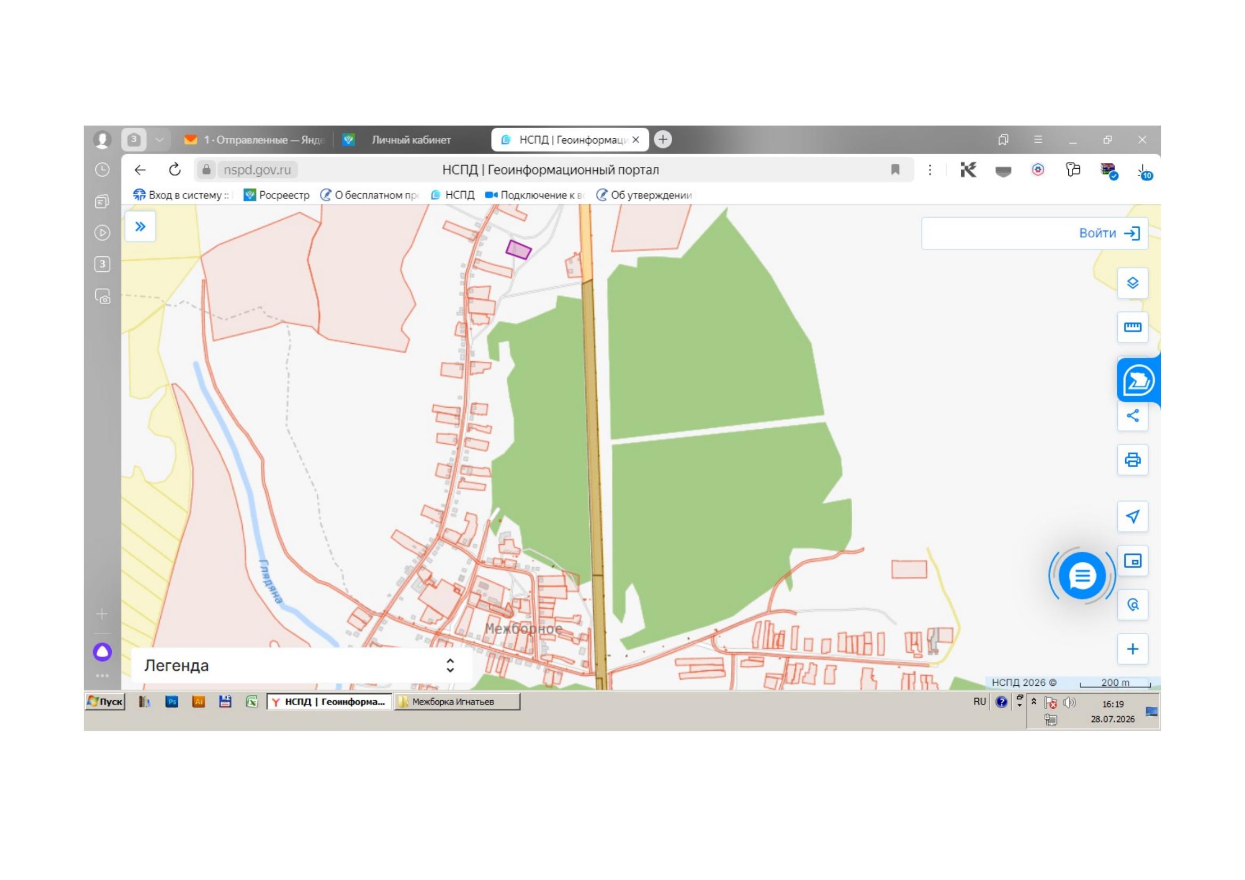Toggle the overview mini-map icon
Screen dimensions: 1245x880
click(x=1132, y=560)
